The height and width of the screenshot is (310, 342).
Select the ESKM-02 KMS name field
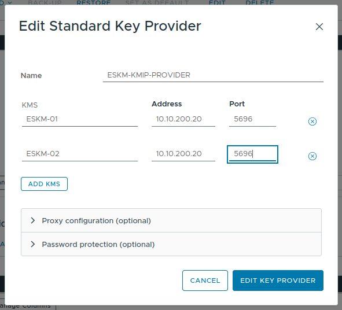click(80, 154)
